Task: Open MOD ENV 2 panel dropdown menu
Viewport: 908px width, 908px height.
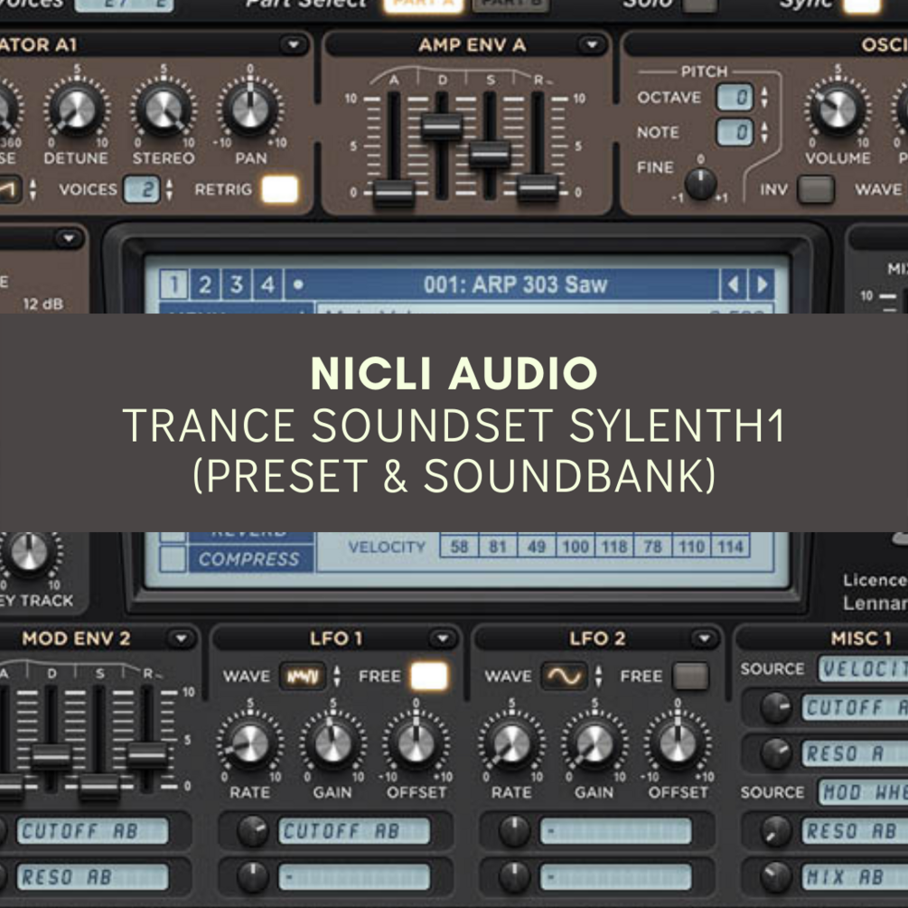Action: (x=182, y=638)
